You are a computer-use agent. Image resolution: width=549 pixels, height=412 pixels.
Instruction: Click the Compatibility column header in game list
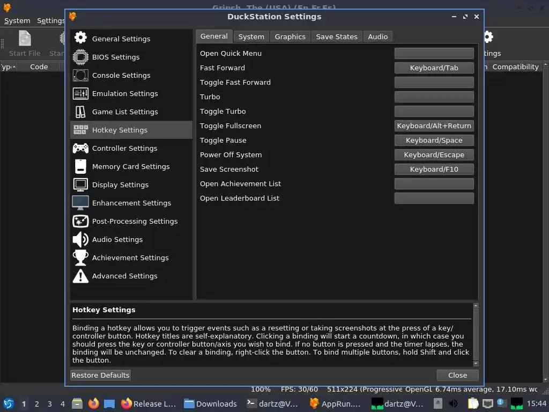(515, 67)
